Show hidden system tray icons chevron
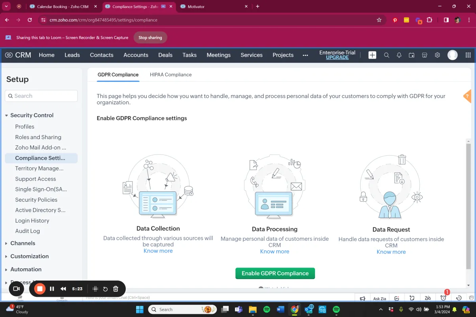This screenshot has width=476, height=317. [x=381, y=309]
